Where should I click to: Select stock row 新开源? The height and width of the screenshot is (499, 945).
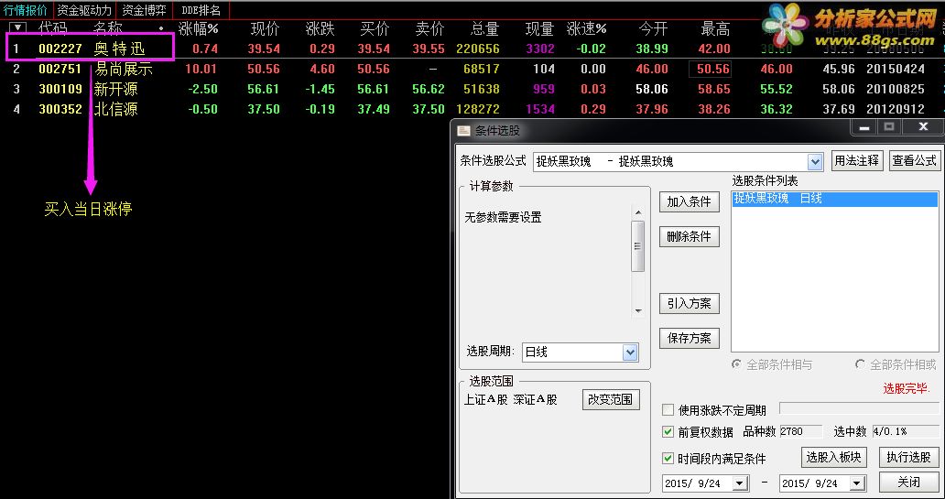click(472, 89)
